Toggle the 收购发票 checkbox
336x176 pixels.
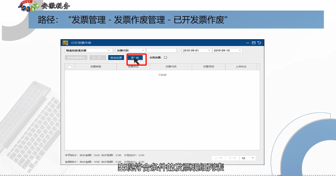pos(165,57)
